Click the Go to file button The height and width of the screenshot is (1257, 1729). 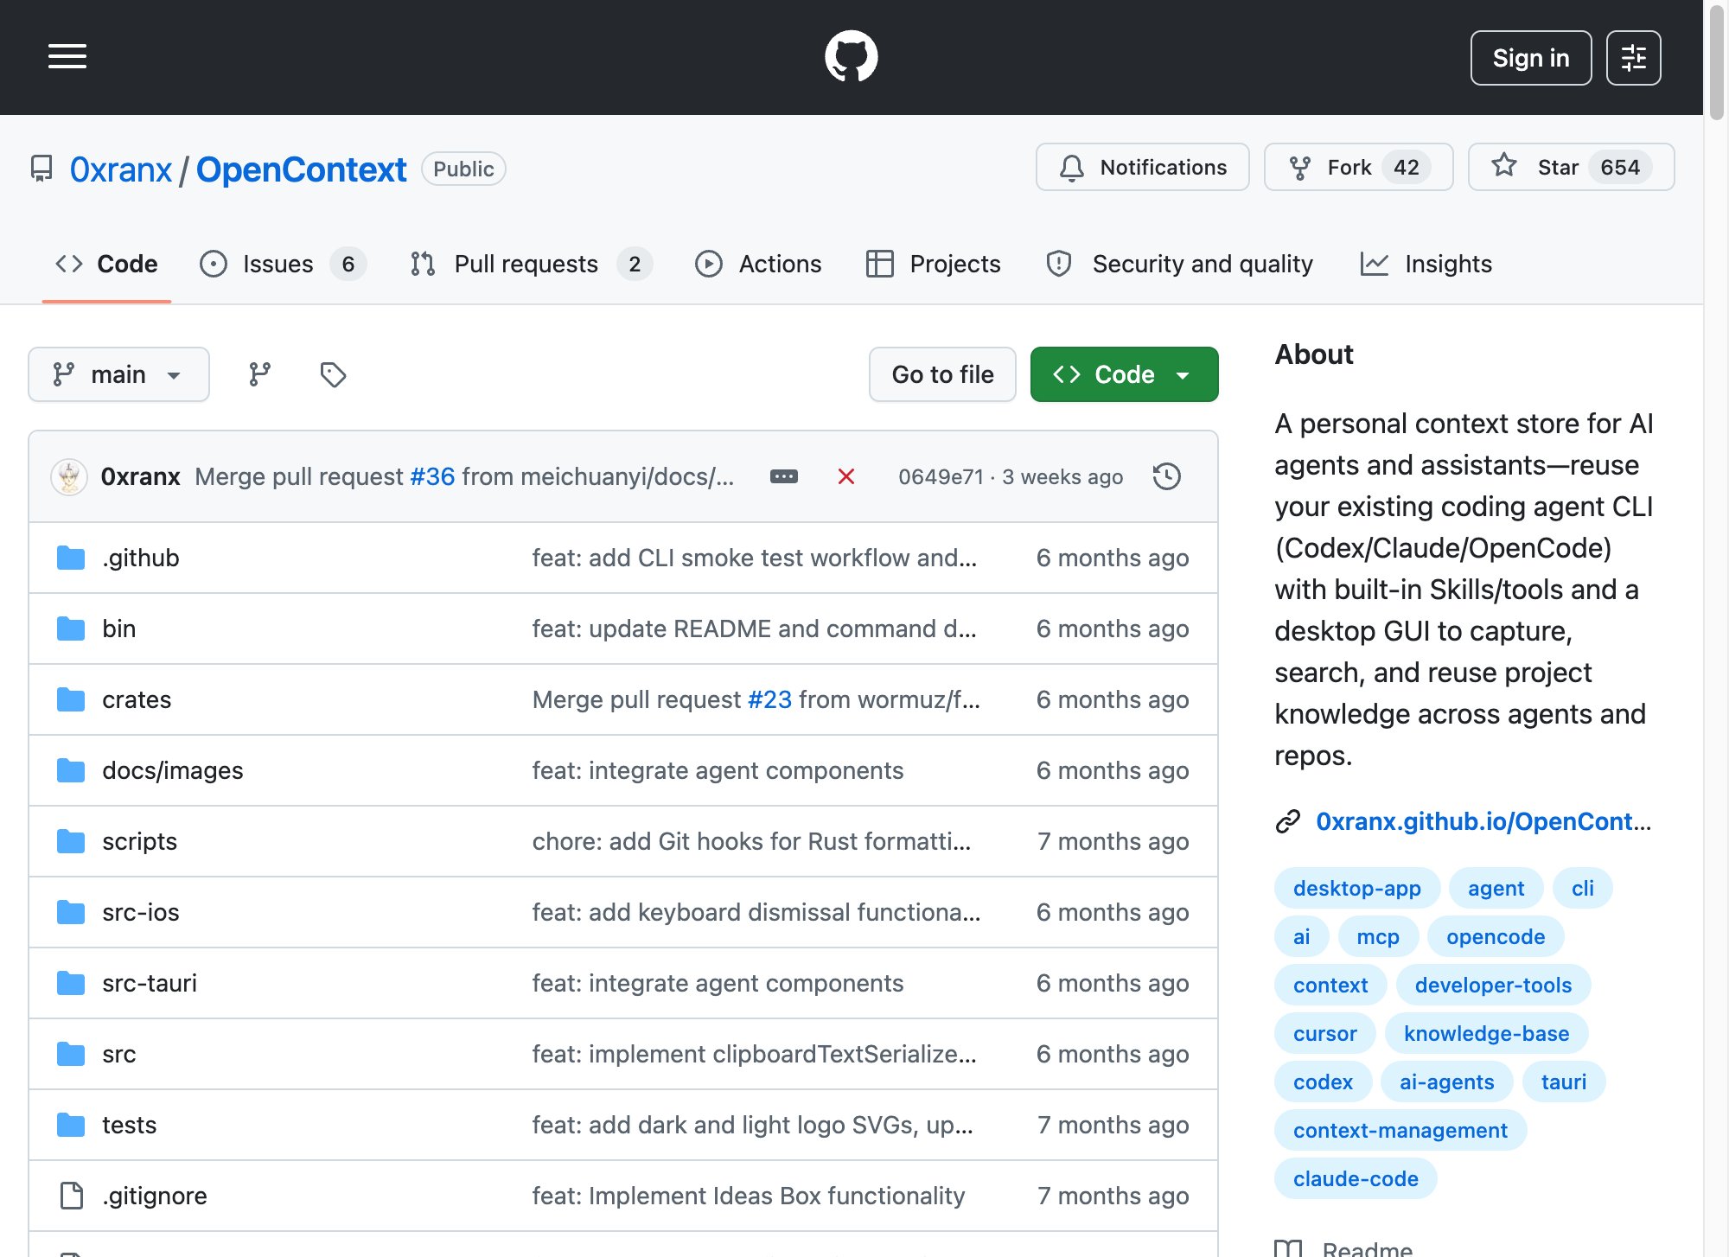pyautogui.click(x=942, y=374)
